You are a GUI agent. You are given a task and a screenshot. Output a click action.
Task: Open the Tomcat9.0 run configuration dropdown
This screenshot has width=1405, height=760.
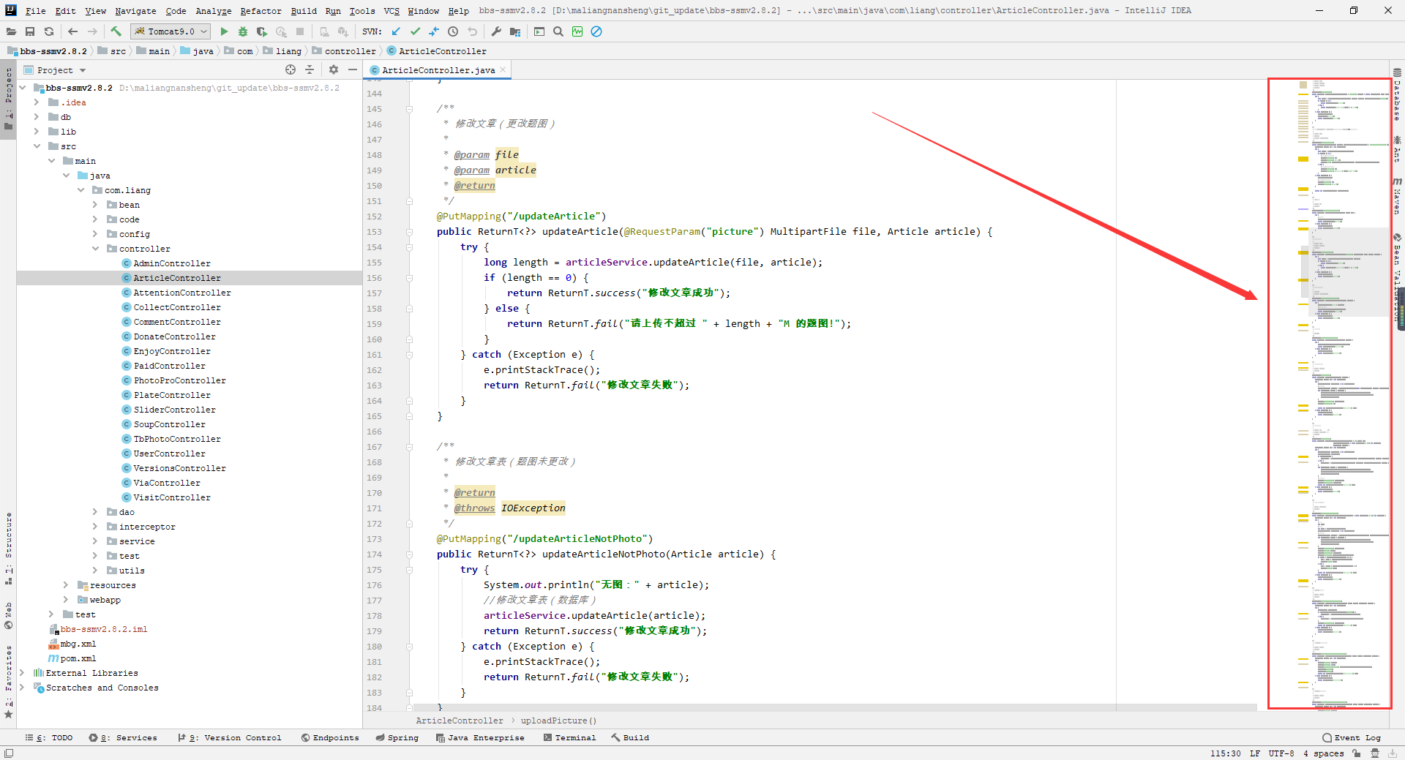point(171,31)
